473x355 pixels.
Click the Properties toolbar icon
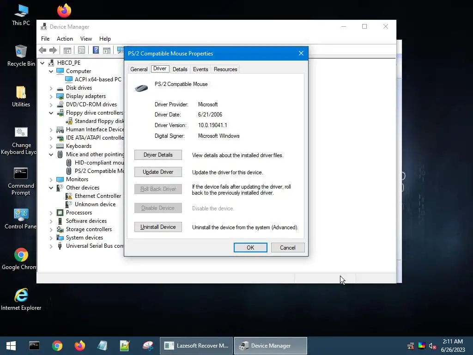tap(81, 50)
